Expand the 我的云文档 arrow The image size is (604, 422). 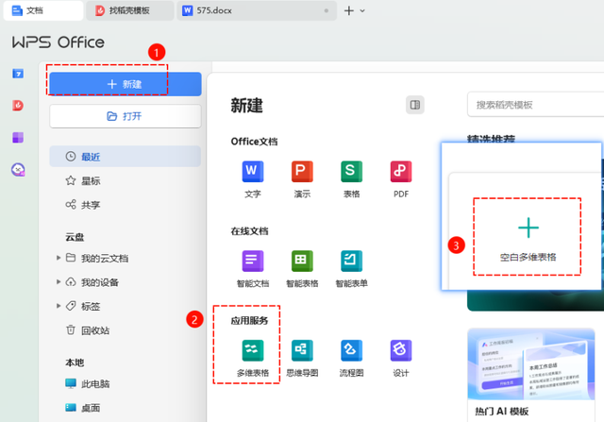59,258
